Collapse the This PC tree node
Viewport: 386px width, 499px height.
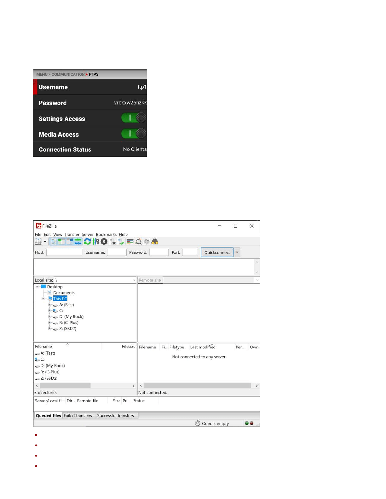click(43, 298)
